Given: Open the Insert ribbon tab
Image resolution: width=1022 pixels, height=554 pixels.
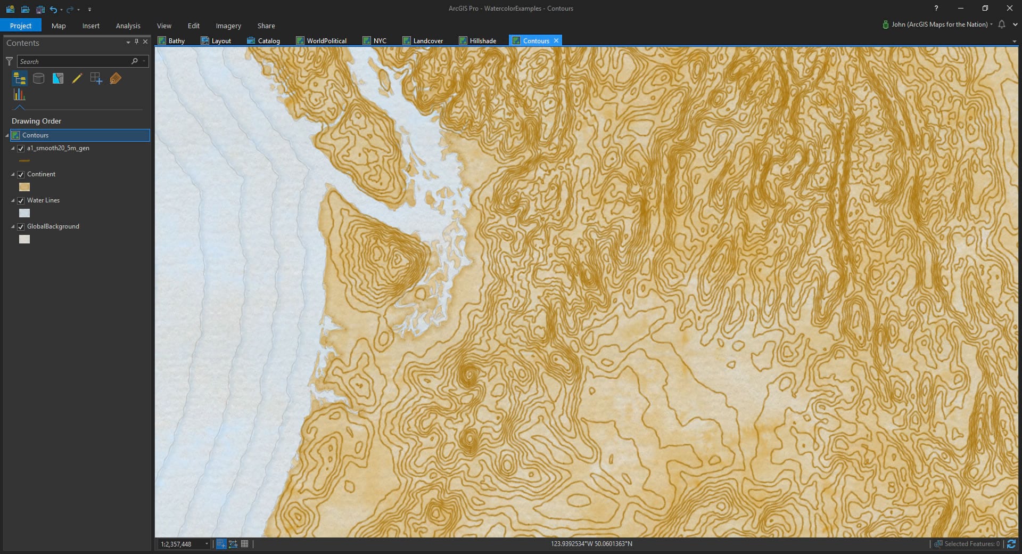Looking at the screenshot, I should 91,26.
